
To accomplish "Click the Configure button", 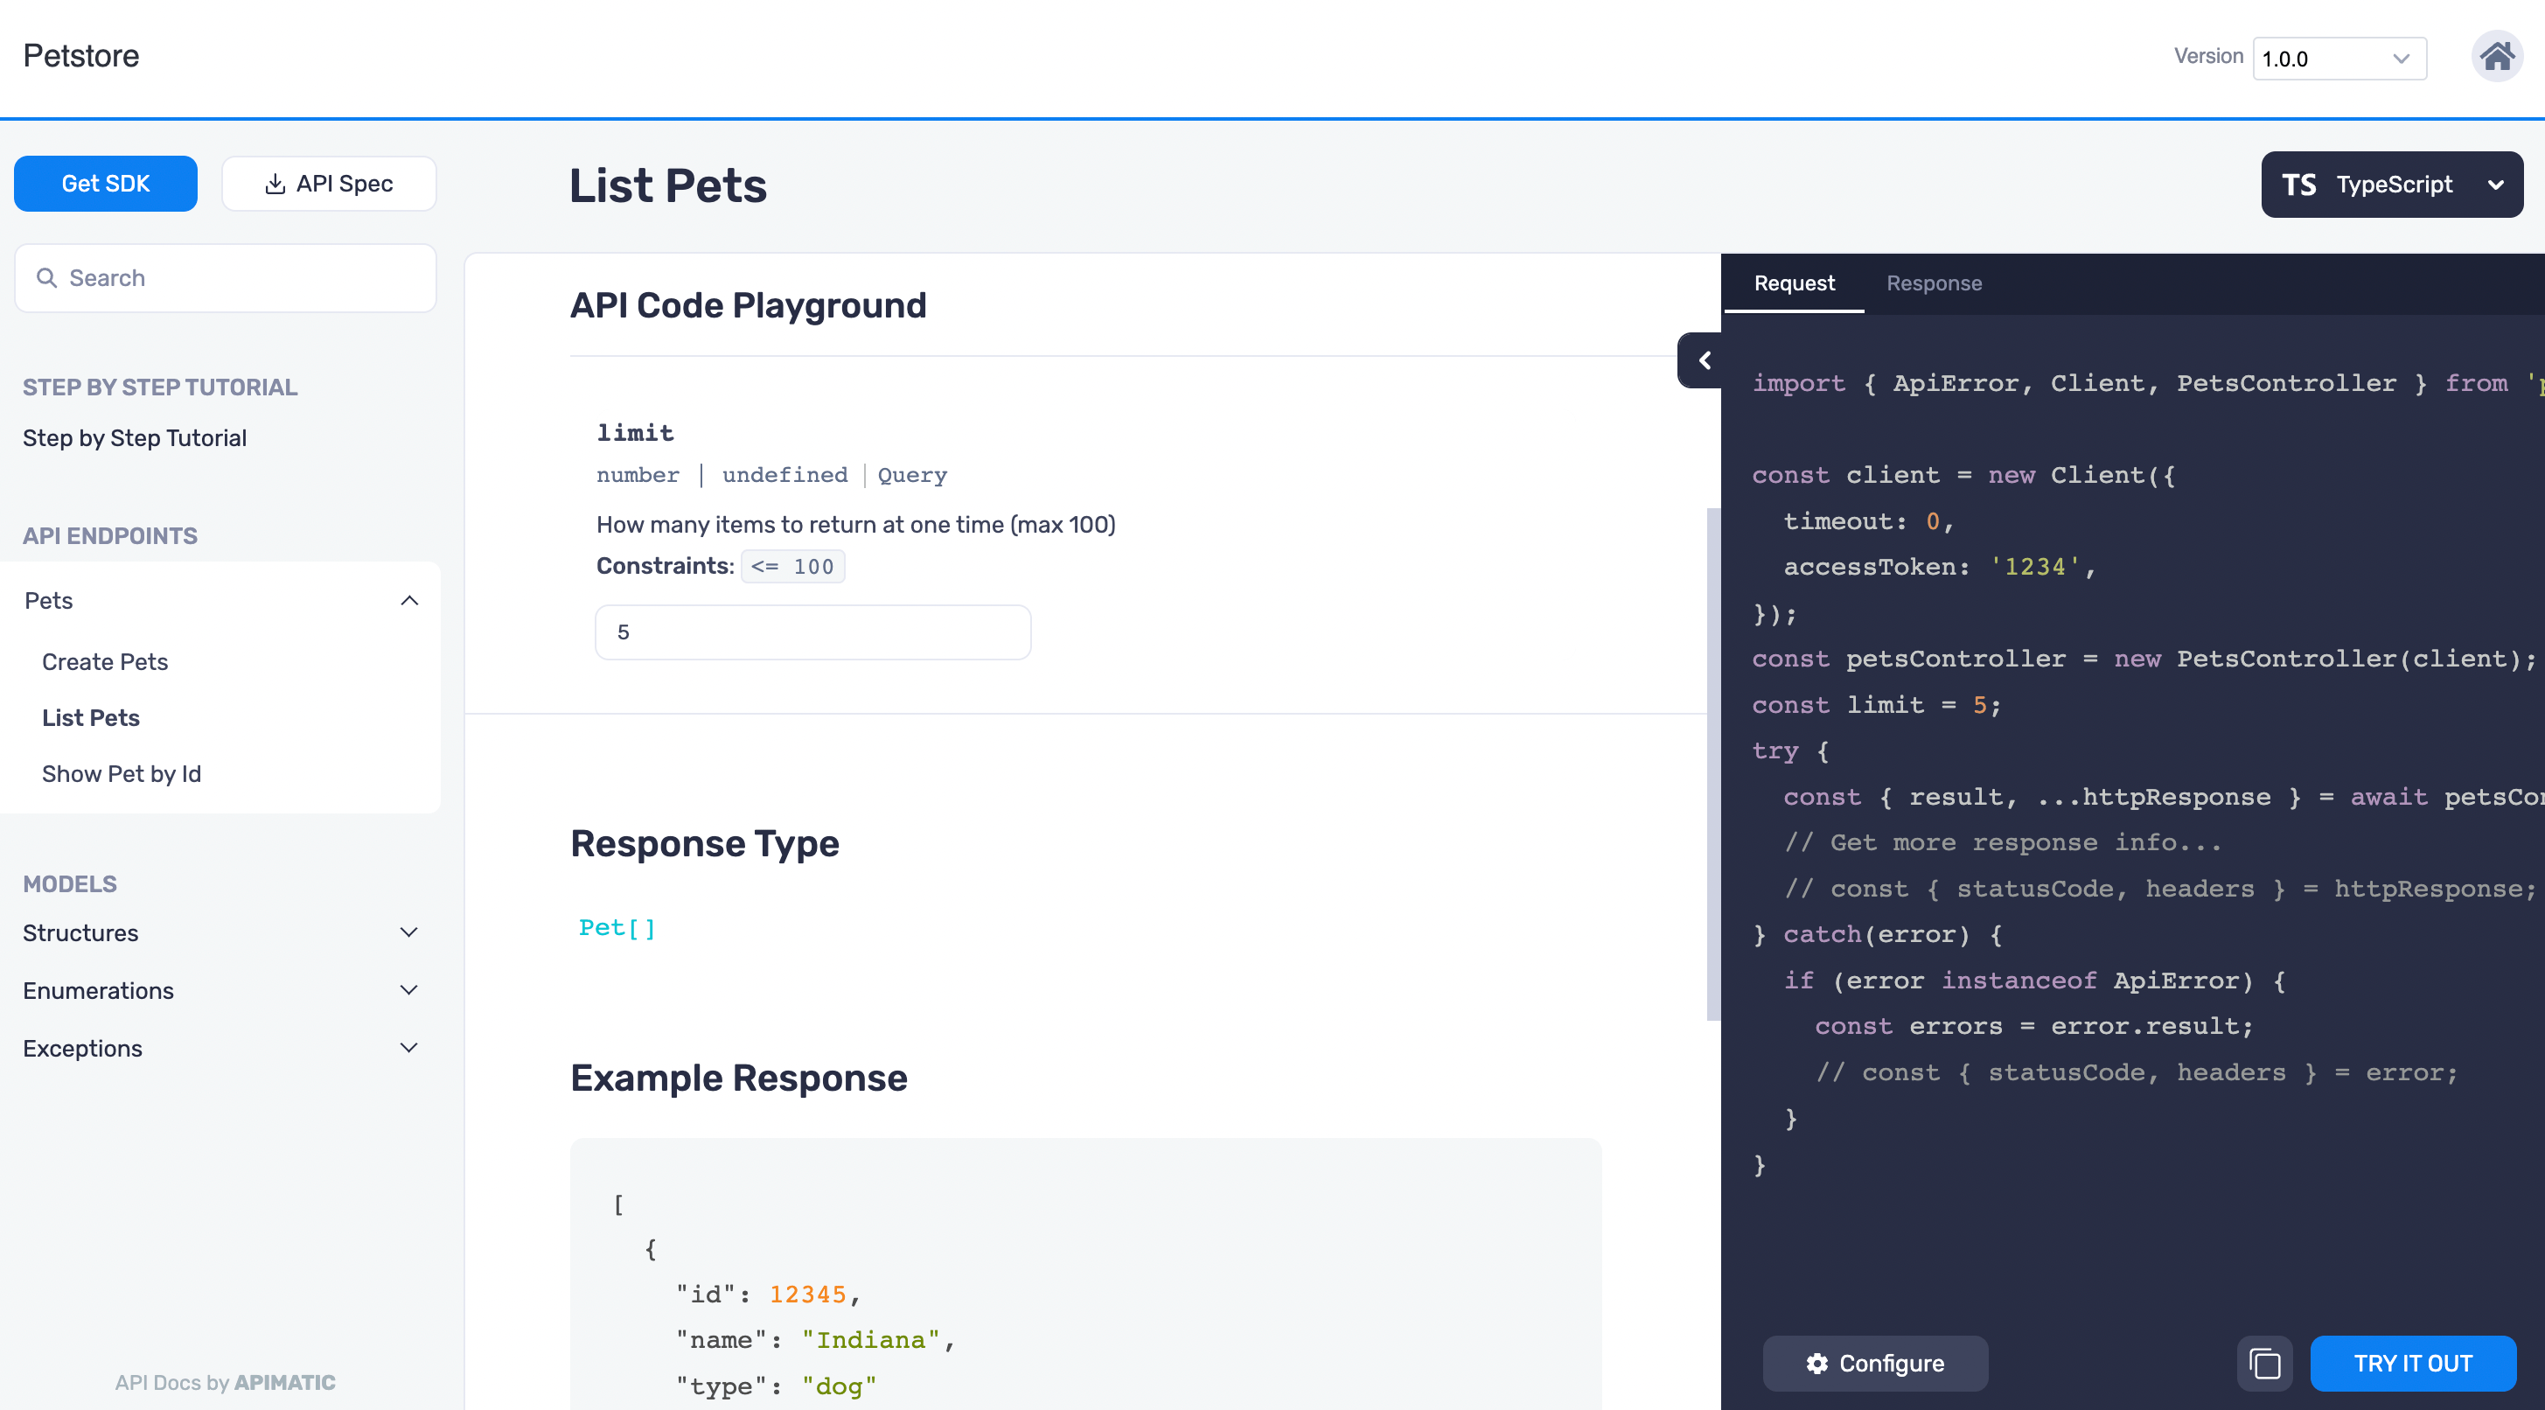I will click(1875, 1364).
